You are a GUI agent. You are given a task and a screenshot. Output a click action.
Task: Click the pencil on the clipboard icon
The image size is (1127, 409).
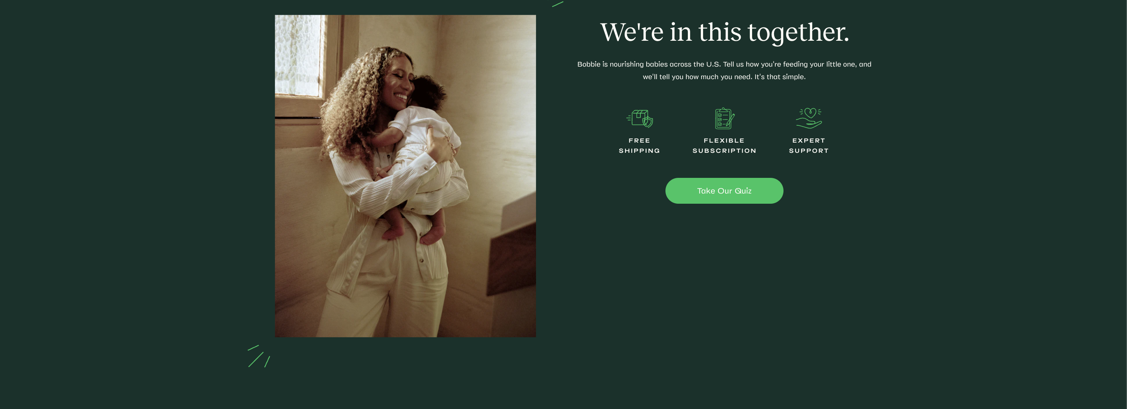[731, 120]
